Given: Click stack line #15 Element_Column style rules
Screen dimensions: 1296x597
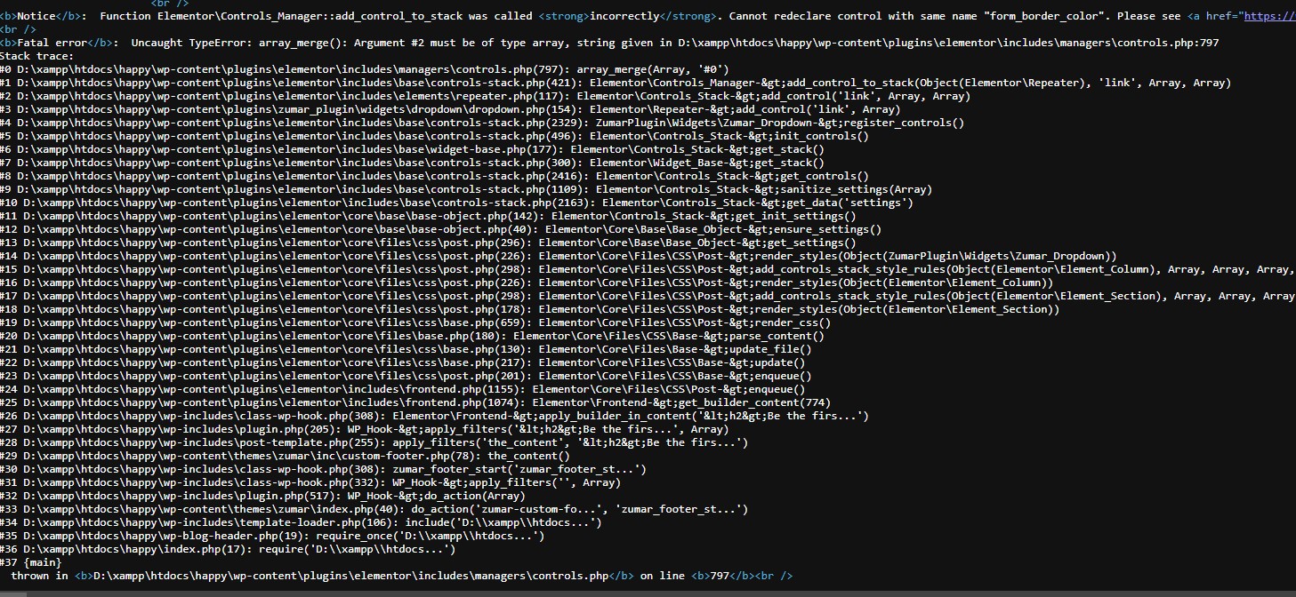Looking at the screenshot, I should 648,269.
